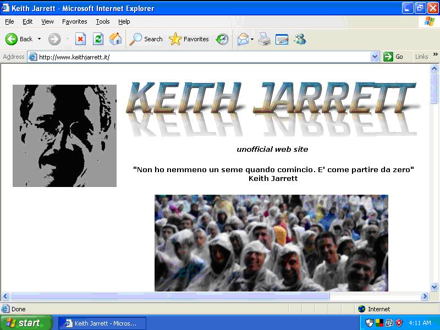Screen dimensions: 440x330
Task: Click the Links toolbar label
Action: click(x=421, y=57)
